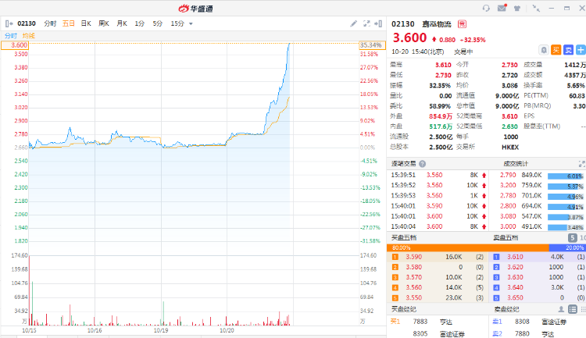Click the red tag beside 嘉泓物流
The image size is (586, 338).
(x=462, y=24)
